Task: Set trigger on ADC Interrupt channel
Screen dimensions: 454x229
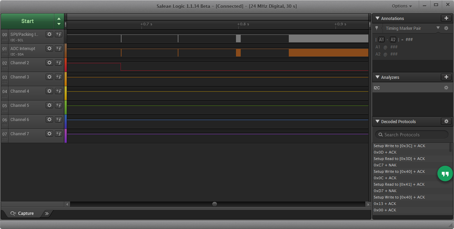Action: (59, 48)
